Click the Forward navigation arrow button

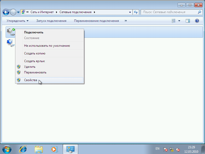coord(13,12)
